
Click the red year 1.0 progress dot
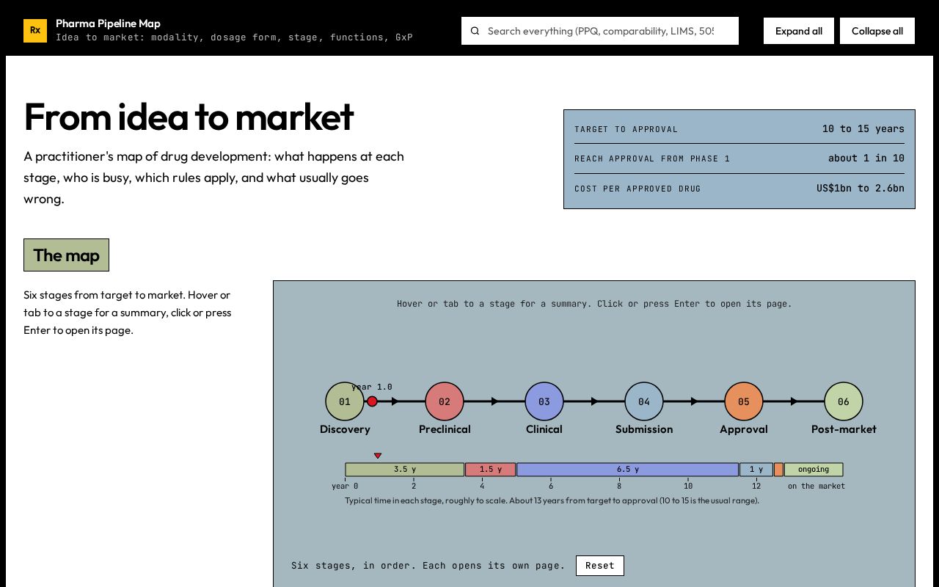tap(372, 401)
